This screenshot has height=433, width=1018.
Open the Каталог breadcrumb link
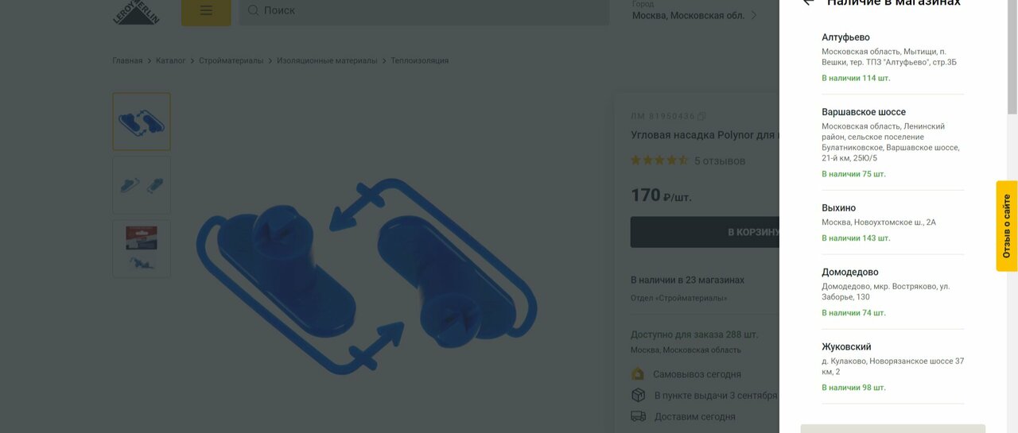(171, 60)
